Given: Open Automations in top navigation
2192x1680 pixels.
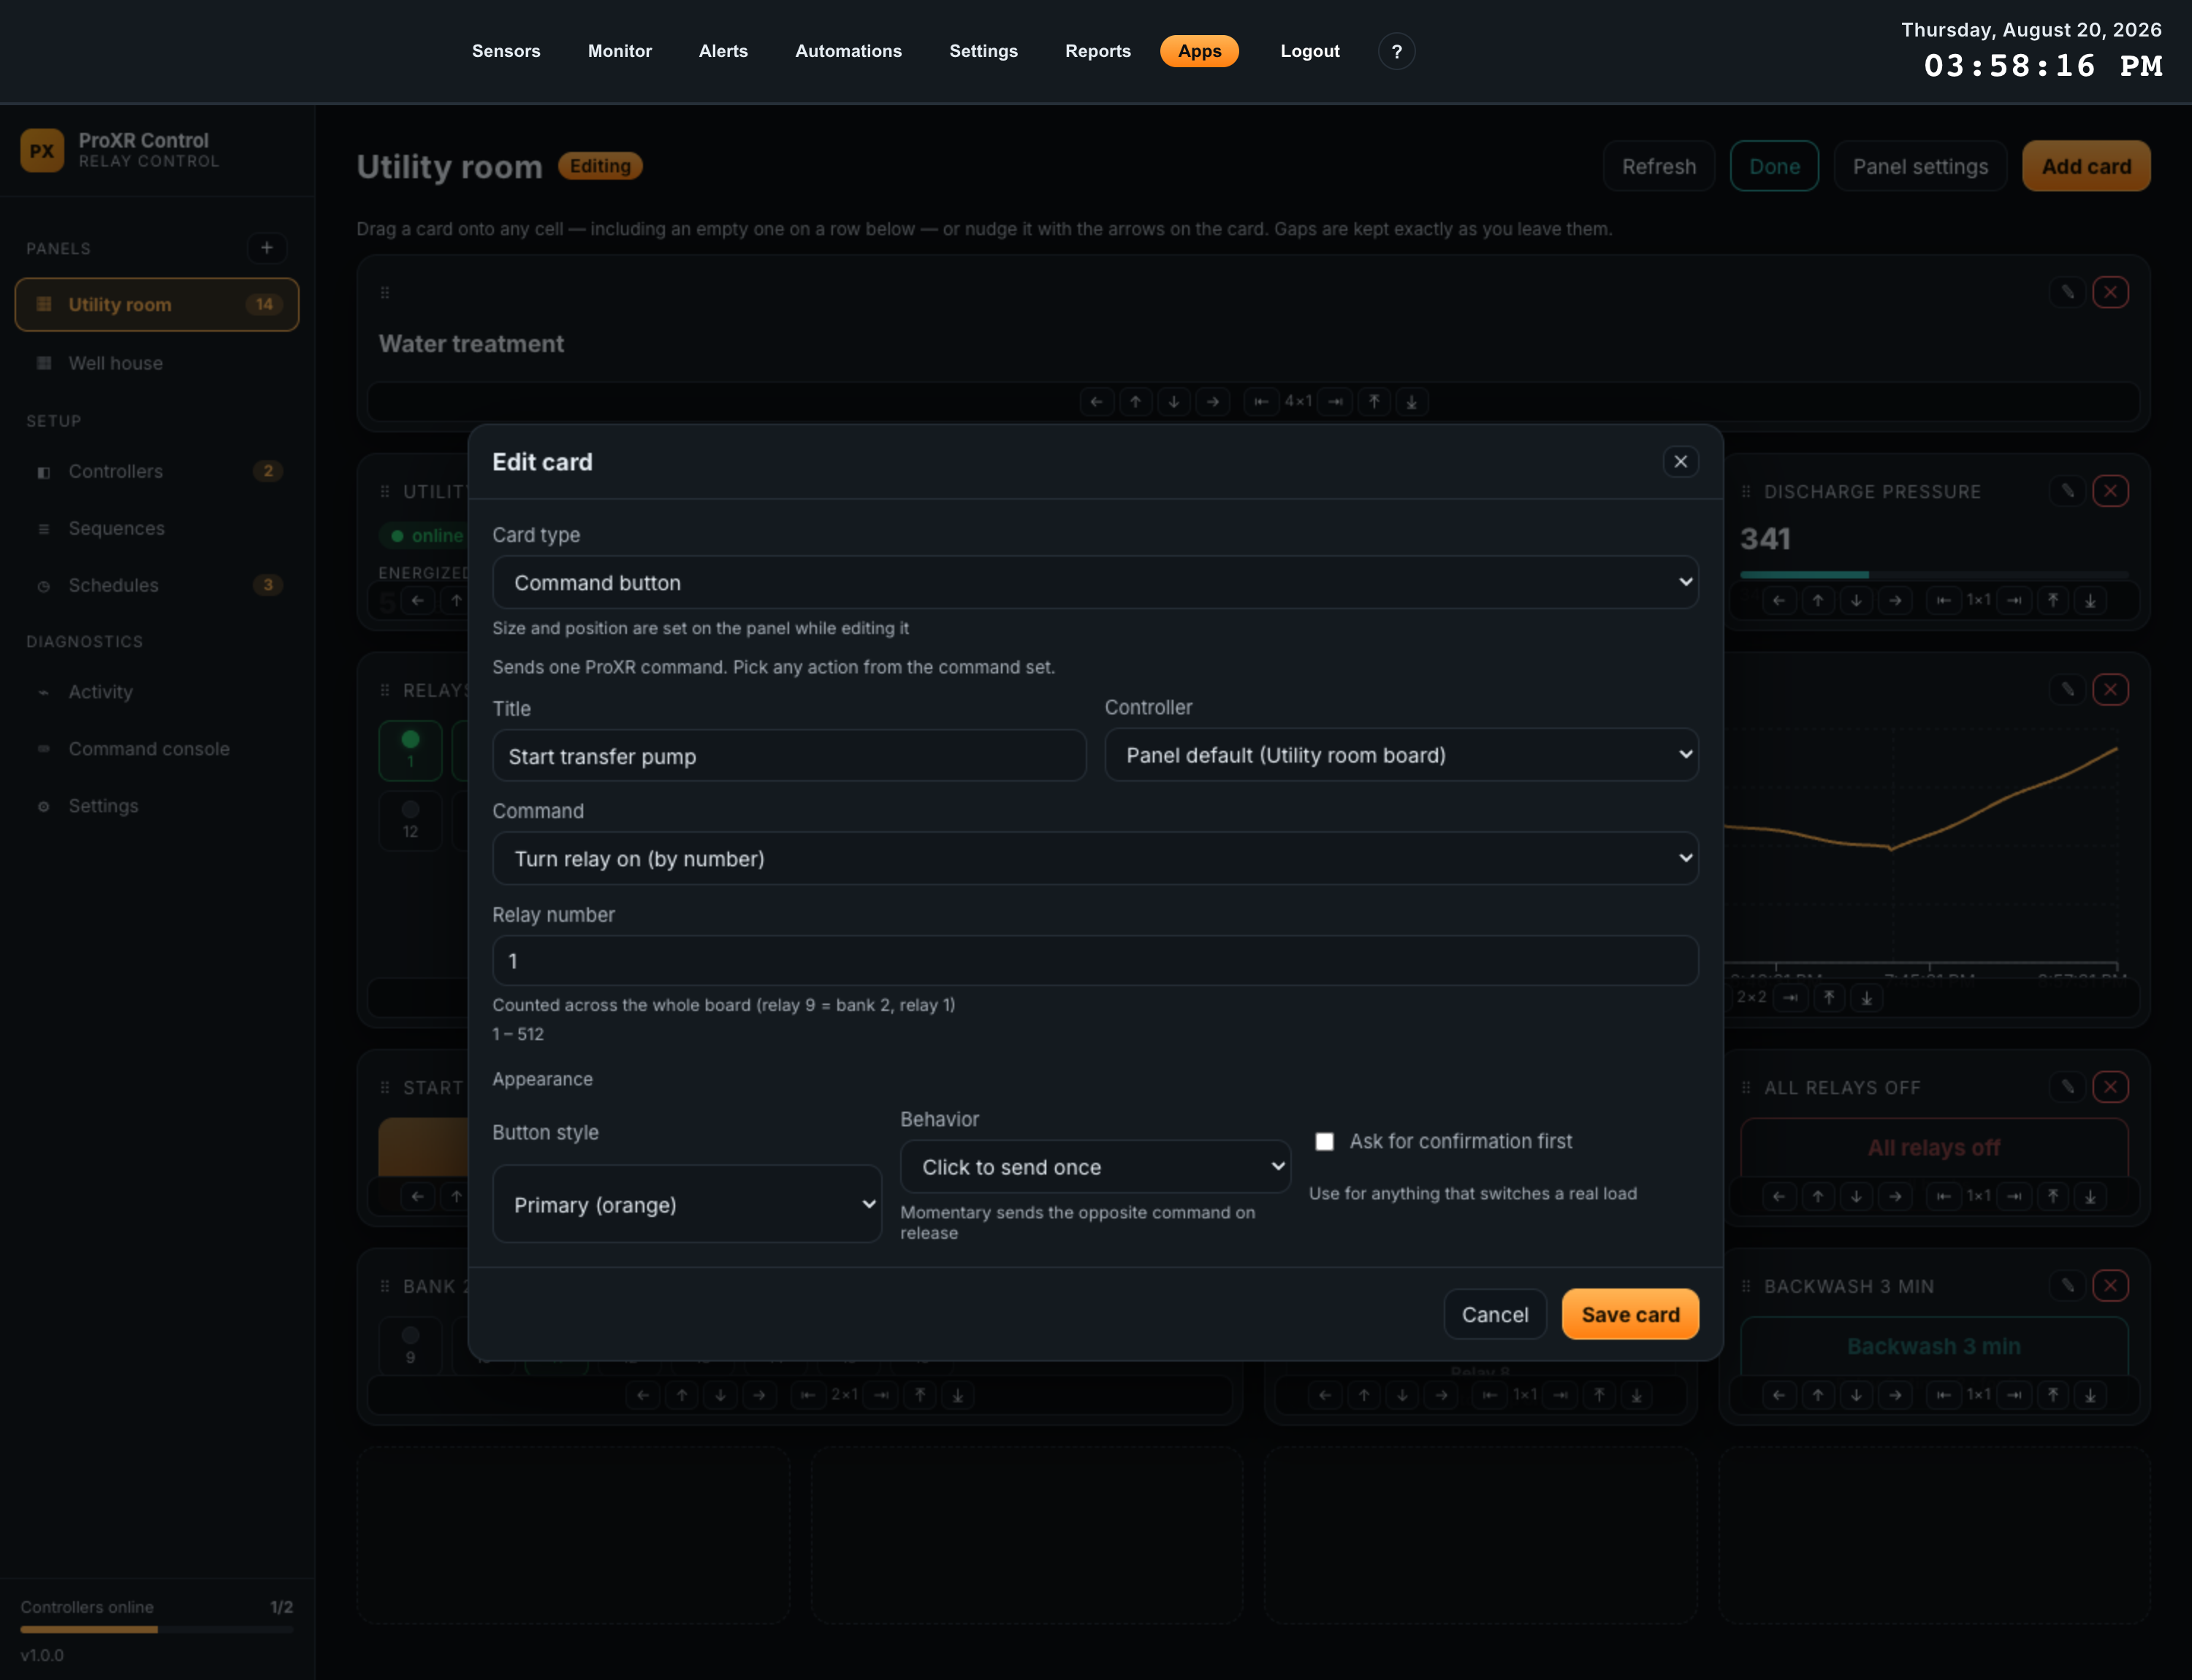Looking at the screenshot, I should coord(848,51).
